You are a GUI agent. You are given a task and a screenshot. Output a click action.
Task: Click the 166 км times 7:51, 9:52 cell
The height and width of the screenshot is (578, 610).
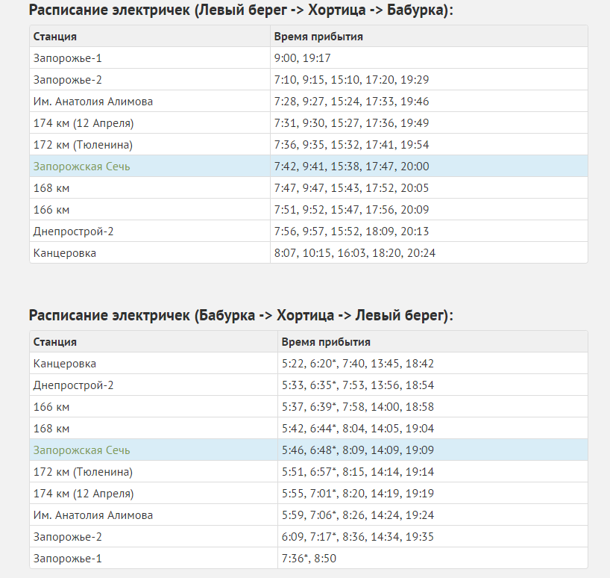[x=429, y=210]
